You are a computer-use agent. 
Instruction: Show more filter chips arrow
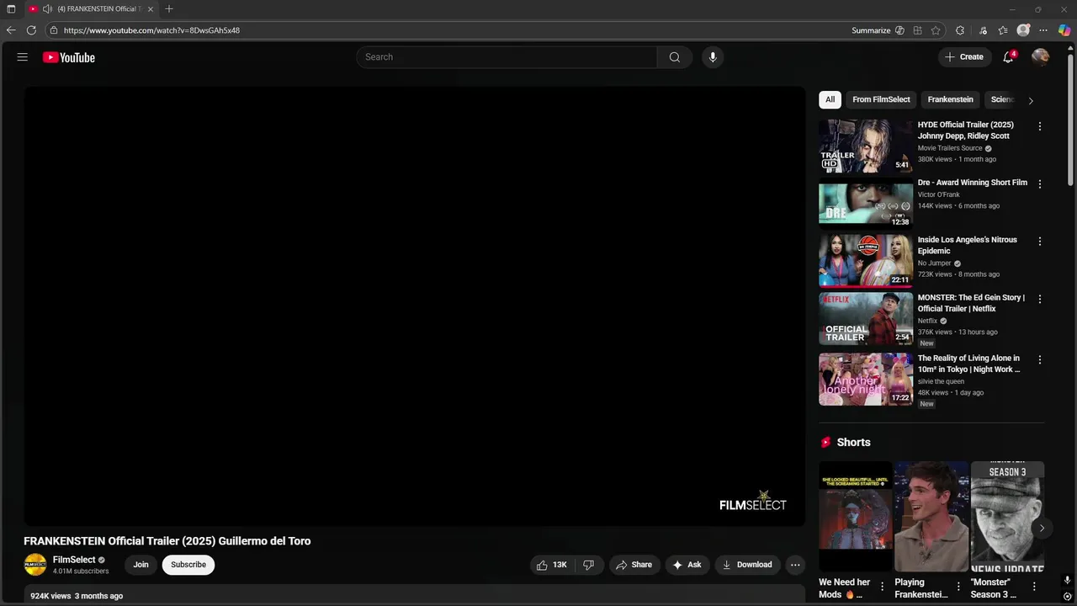click(1031, 100)
